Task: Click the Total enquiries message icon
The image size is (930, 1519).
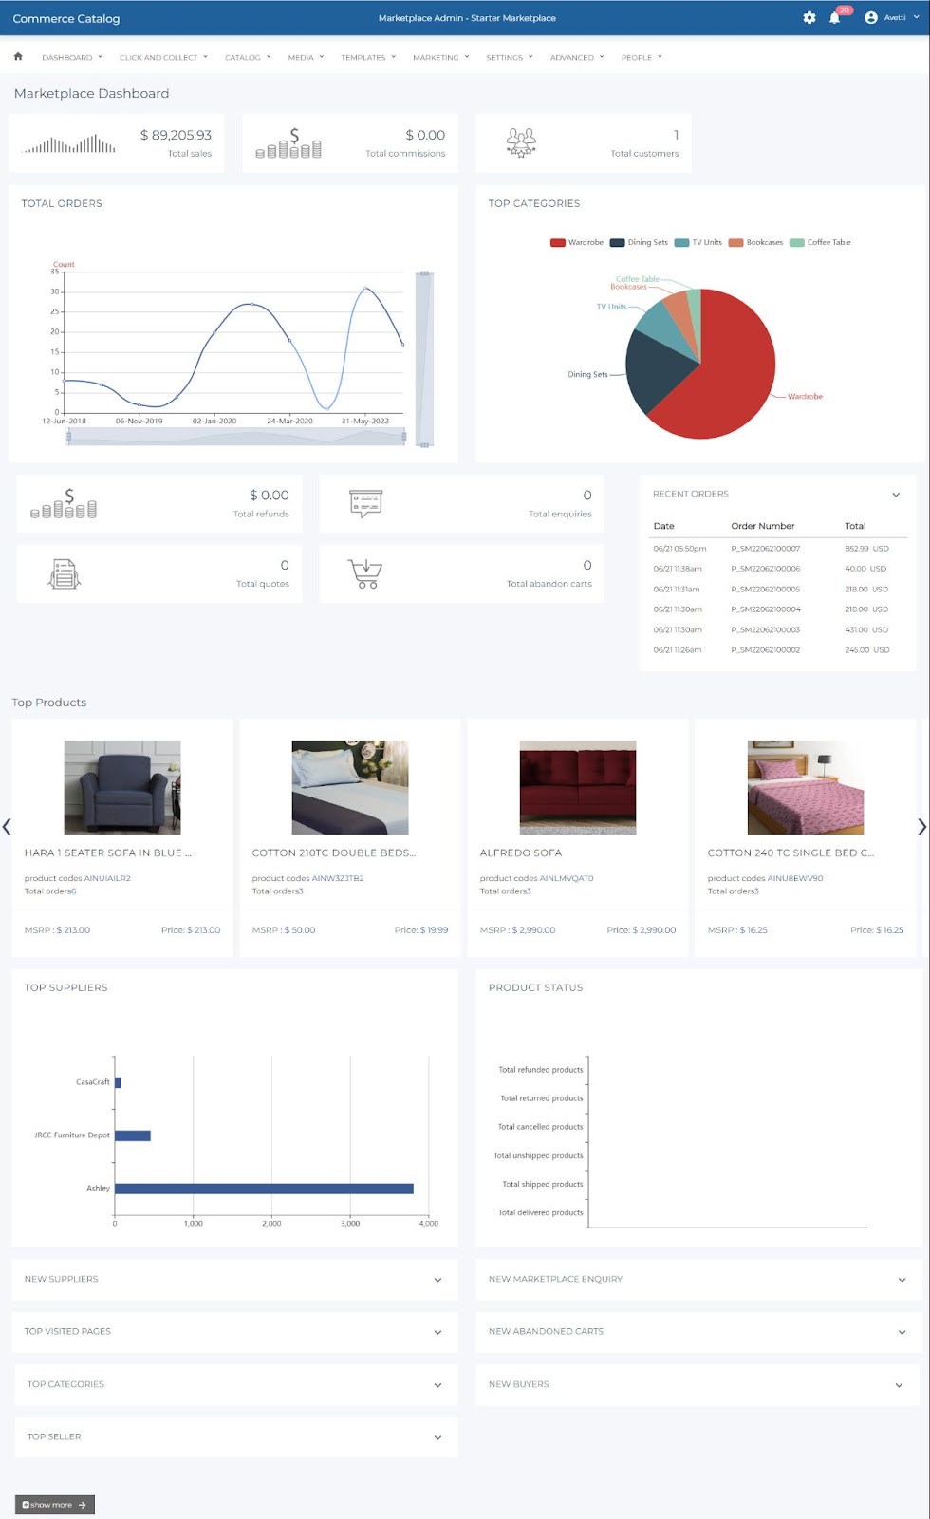Action: click(365, 503)
